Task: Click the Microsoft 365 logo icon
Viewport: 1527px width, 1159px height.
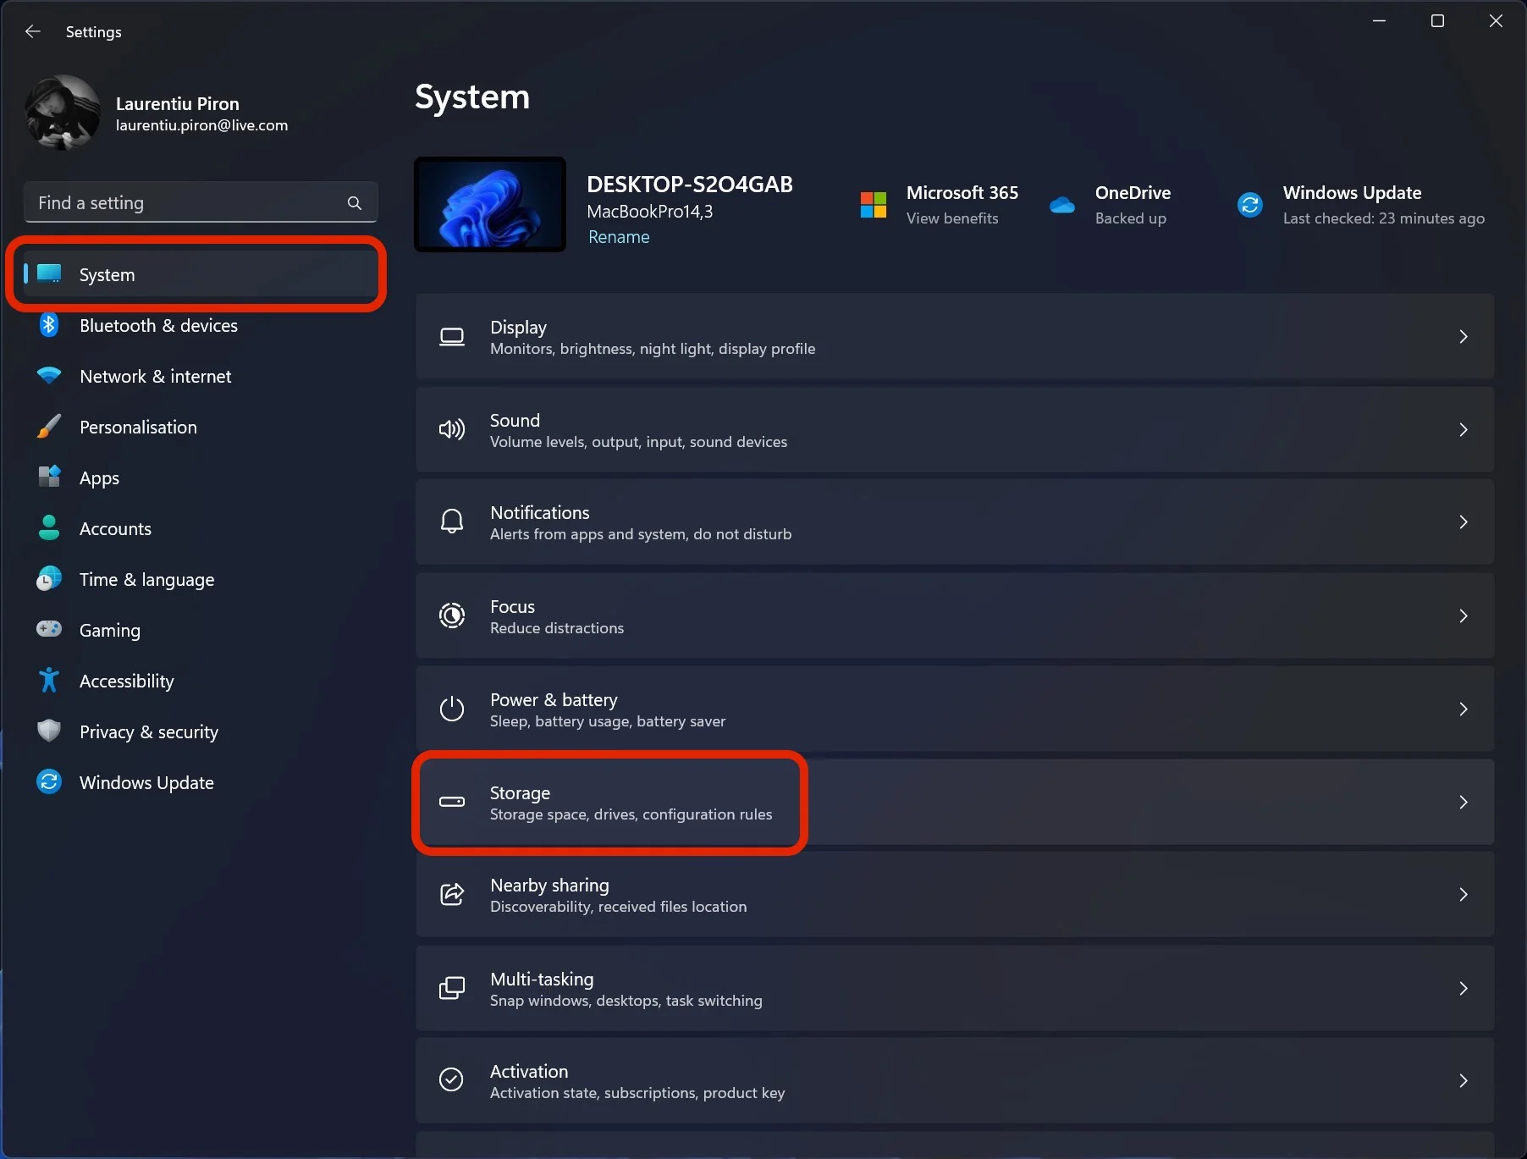Action: coord(874,205)
